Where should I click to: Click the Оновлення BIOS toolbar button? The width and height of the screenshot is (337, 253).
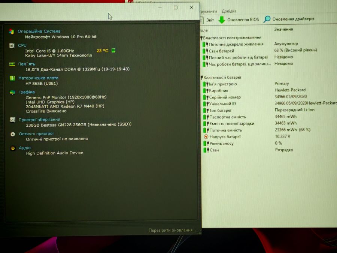click(x=239, y=19)
